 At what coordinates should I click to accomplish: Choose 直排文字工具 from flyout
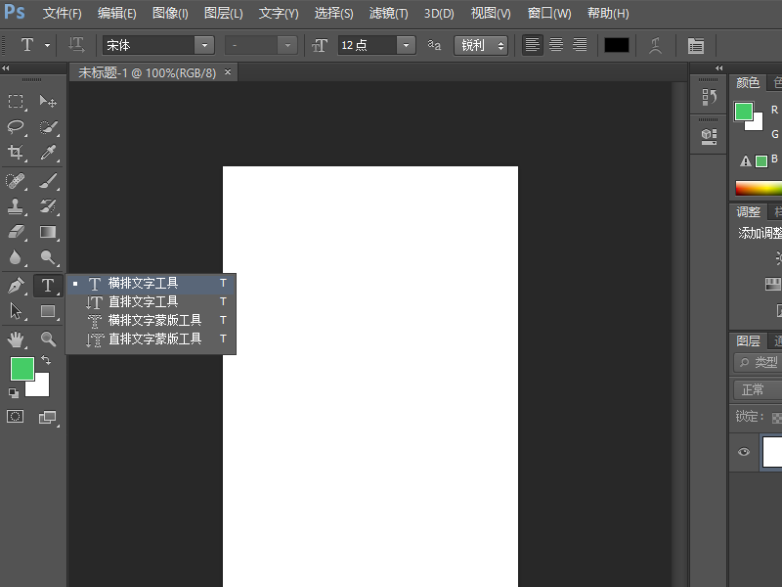[151, 302]
